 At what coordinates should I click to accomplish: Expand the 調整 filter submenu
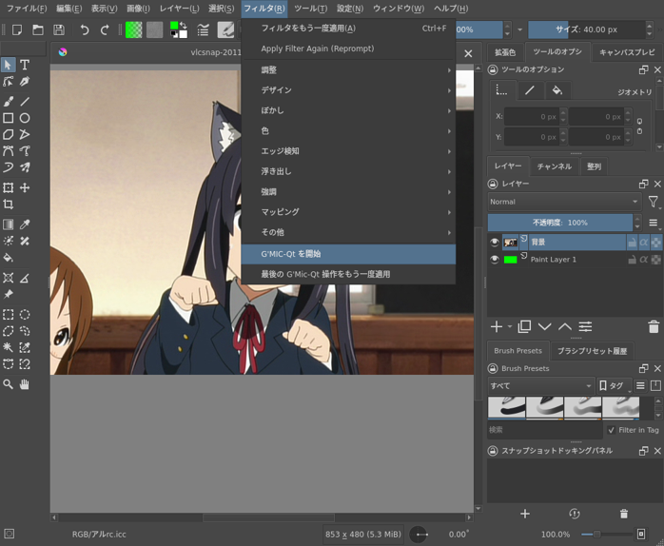pyautogui.click(x=348, y=69)
